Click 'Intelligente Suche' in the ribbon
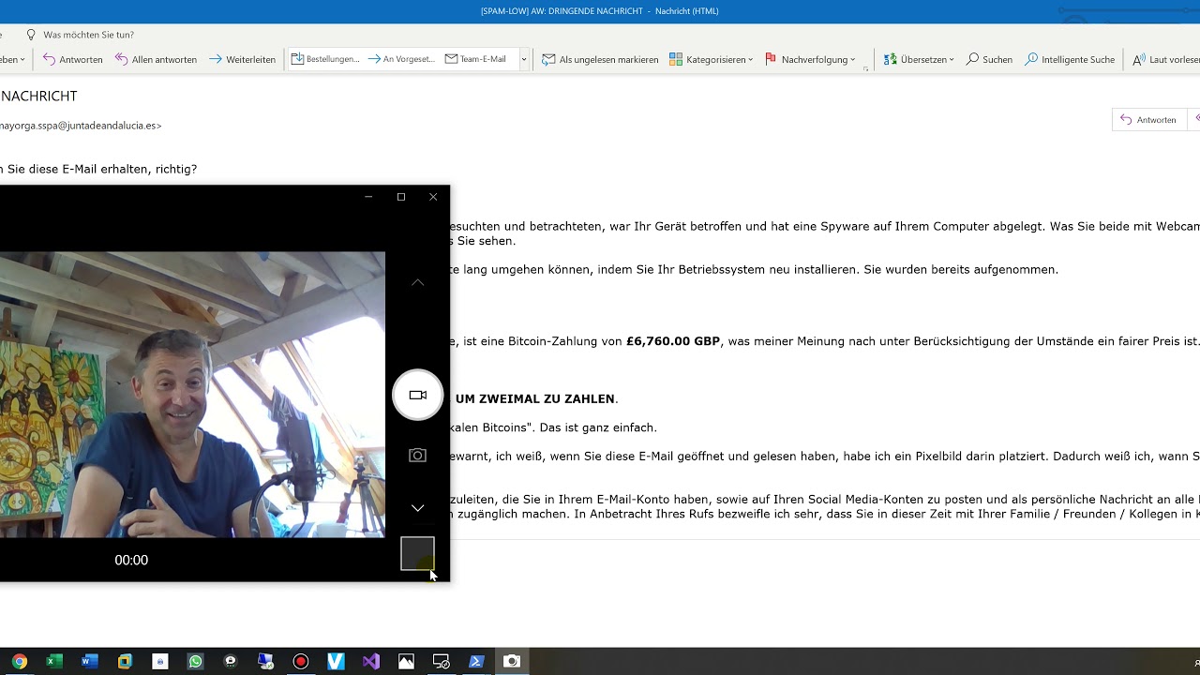Image resolution: width=1200 pixels, height=675 pixels. point(1070,59)
